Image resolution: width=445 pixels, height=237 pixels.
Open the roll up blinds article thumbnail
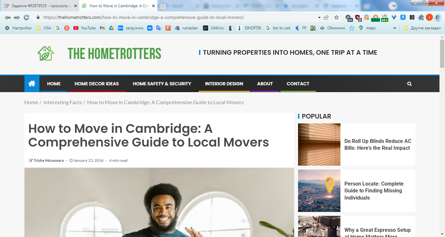point(319,145)
